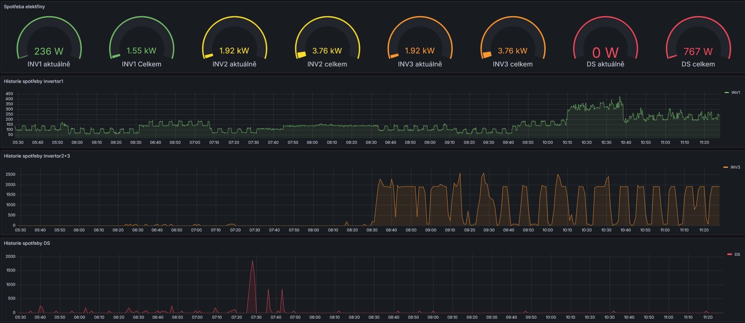Select the DS celkem gauge at 767 W
Image resolution: width=745 pixels, height=323 pixels.
698,43
